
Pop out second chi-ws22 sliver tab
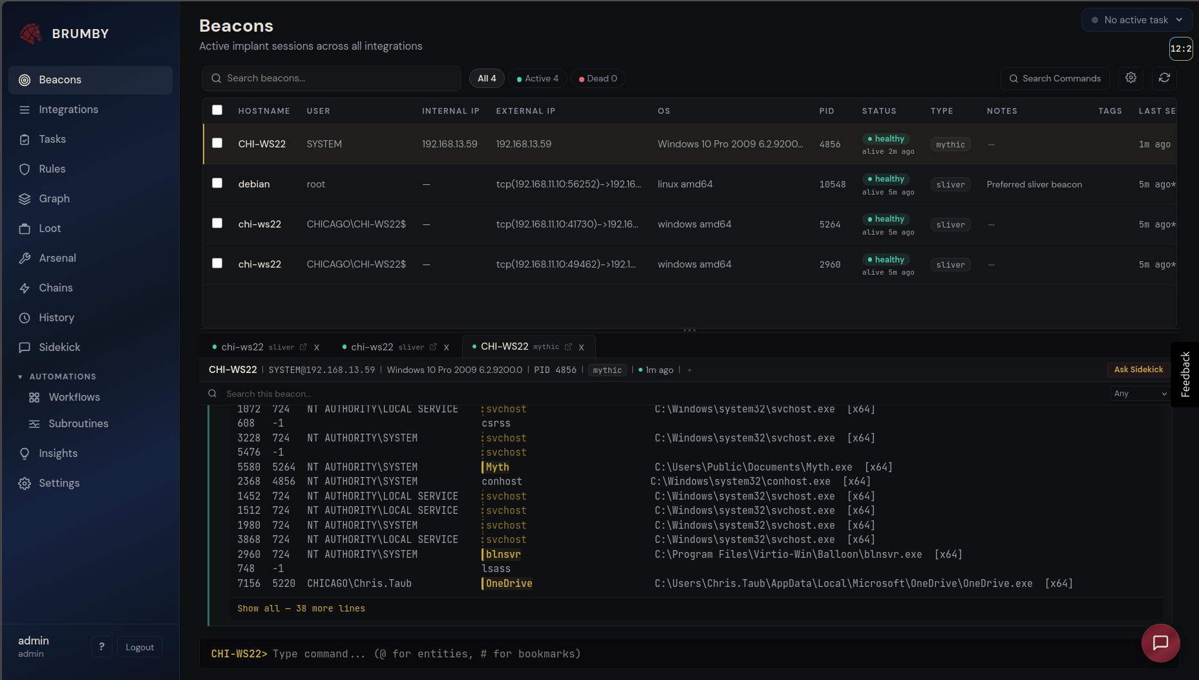(433, 347)
